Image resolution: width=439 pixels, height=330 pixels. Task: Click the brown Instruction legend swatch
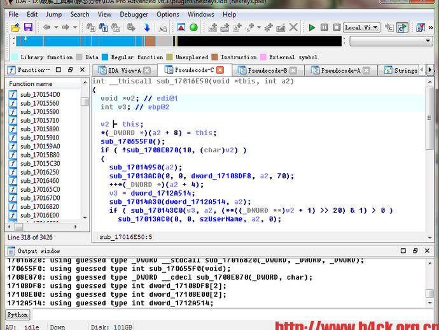tap(215, 57)
